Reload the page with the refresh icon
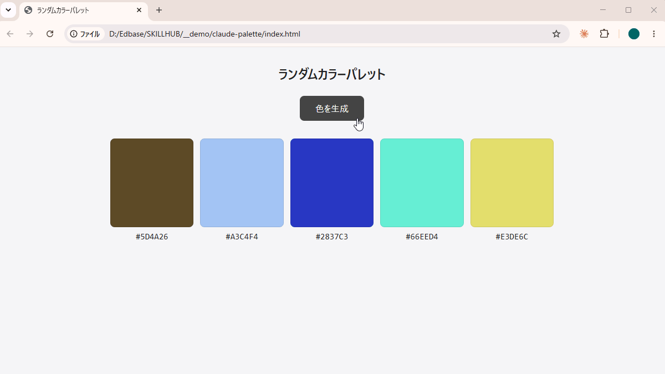Image resolution: width=665 pixels, height=374 pixels. 50,34
